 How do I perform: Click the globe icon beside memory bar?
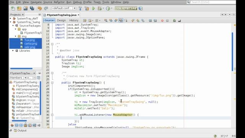(140, 8)
